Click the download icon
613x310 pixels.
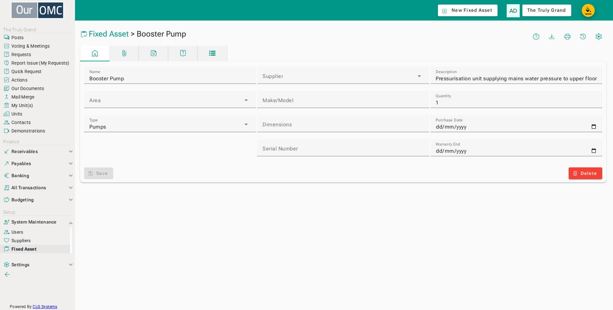[x=552, y=37]
